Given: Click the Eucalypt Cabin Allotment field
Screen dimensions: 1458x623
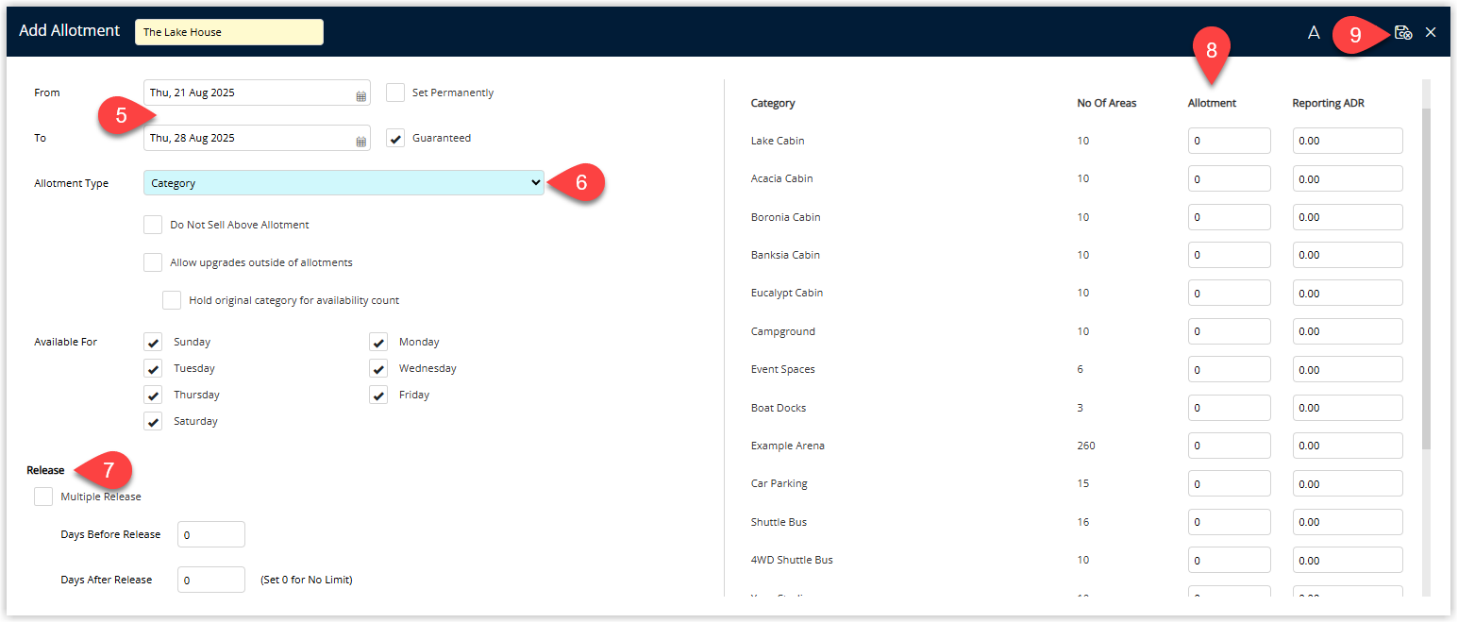Looking at the screenshot, I should pos(1229,293).
